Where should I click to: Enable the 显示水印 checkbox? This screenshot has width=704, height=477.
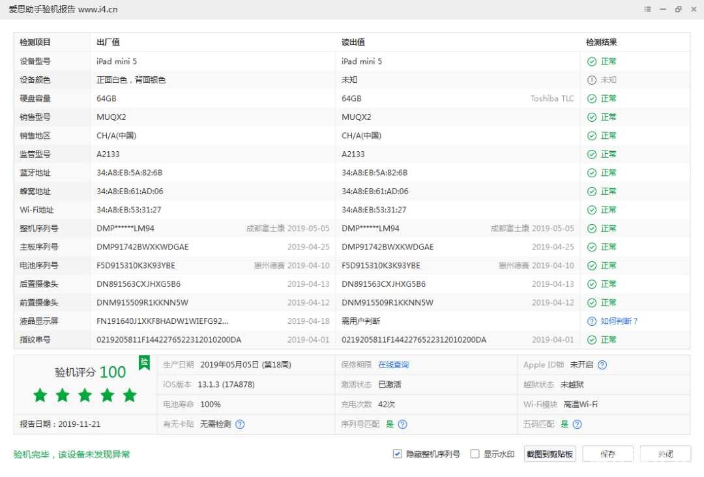click(x=475, y=454)
